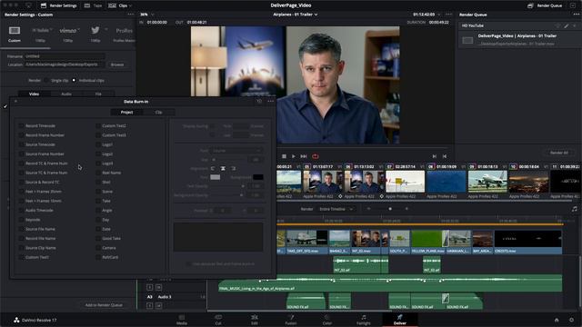
Task: Switch to the Video settings tab
Action: click(35, 94)
